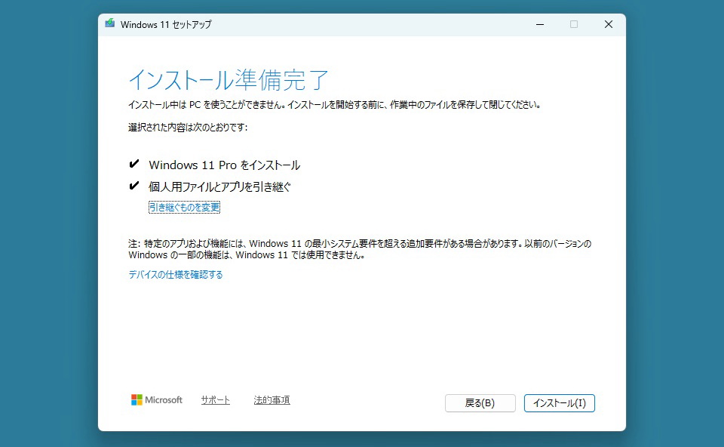The height and width of the screenshot is (447, 724).
Task: Click the text 選択された内容は次のとおりです:
Action: coord(188,127)
